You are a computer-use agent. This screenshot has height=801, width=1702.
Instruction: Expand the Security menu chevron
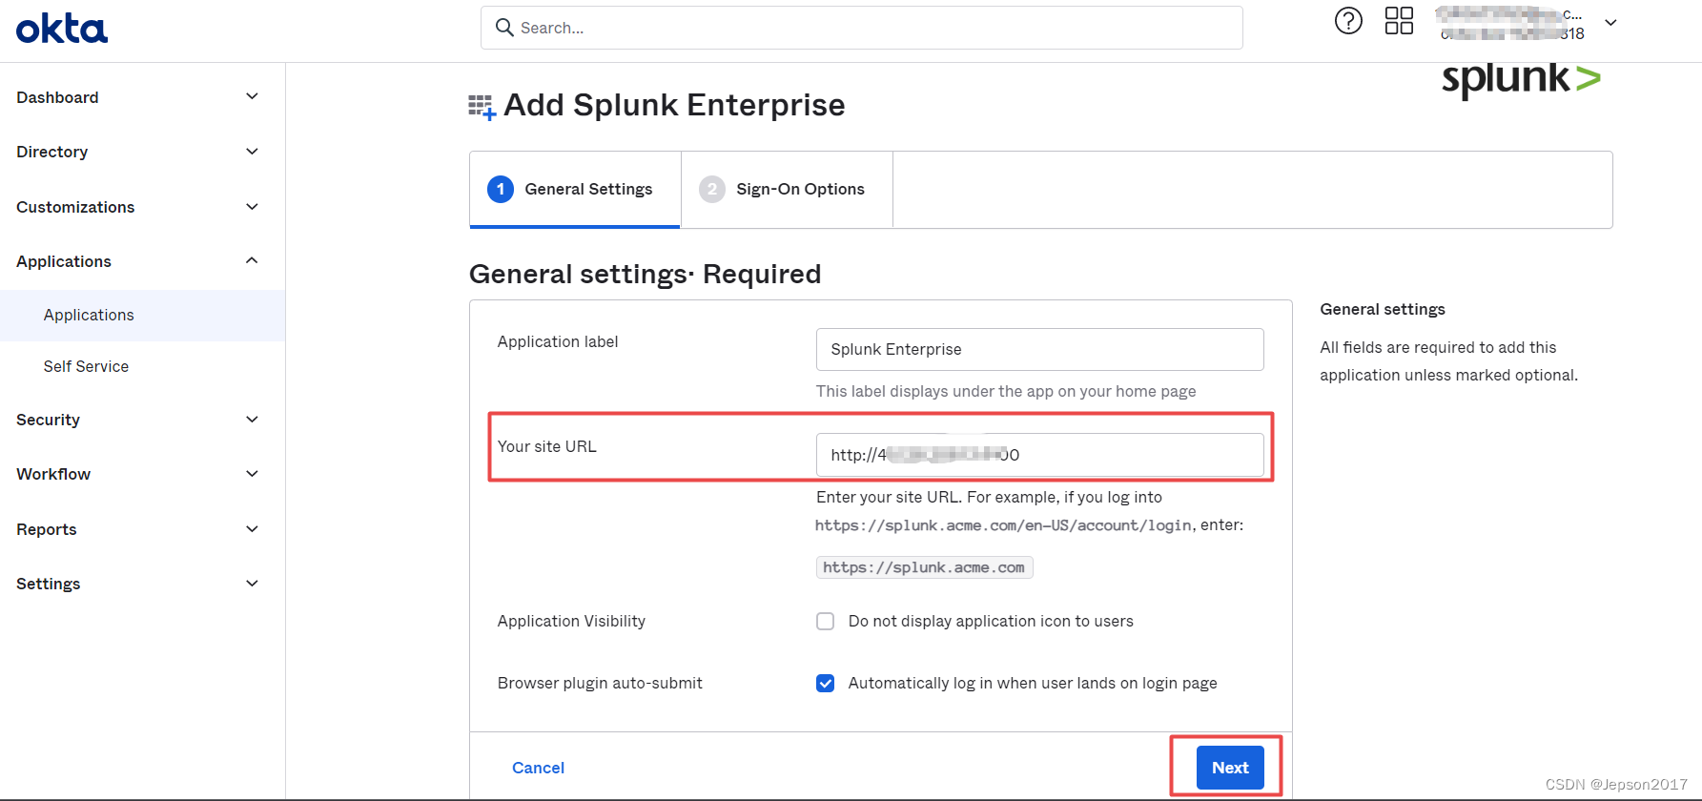point(252,420)
